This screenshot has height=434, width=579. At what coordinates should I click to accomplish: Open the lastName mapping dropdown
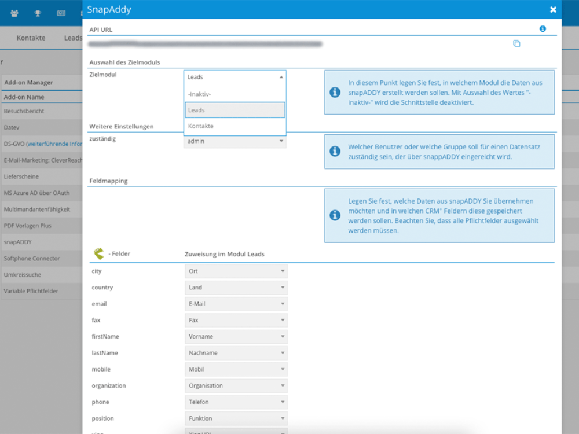pos(236,353)
